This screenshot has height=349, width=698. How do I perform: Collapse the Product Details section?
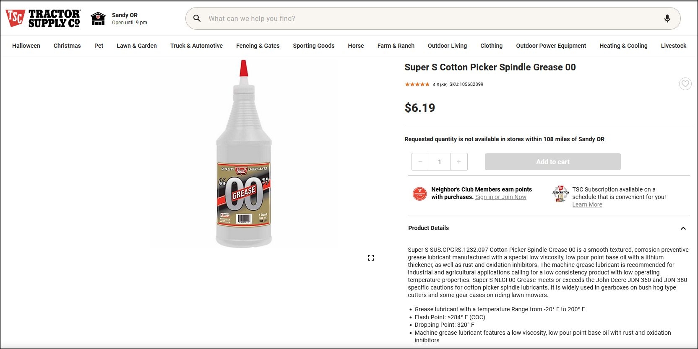(683, 228)
